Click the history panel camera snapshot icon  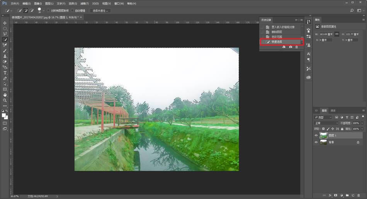click(x=291, y=47)
